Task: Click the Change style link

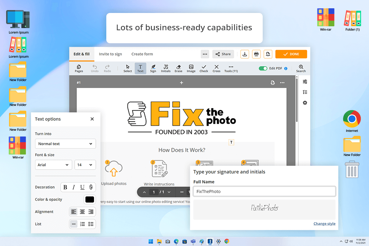Action: 324,224
